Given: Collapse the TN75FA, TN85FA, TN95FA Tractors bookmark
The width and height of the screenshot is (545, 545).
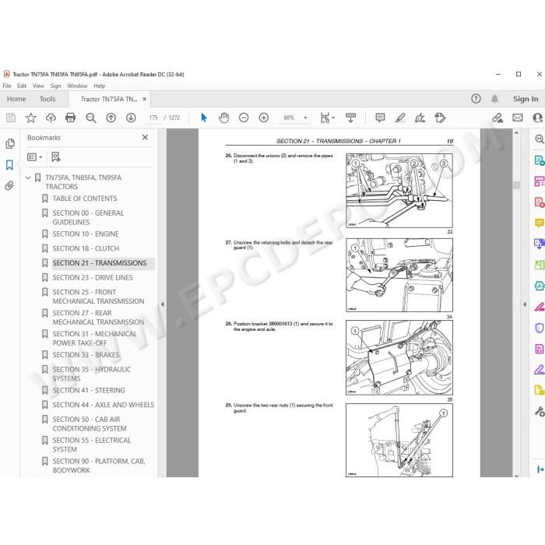Looking at the screenshot, I should coord(28,178).
